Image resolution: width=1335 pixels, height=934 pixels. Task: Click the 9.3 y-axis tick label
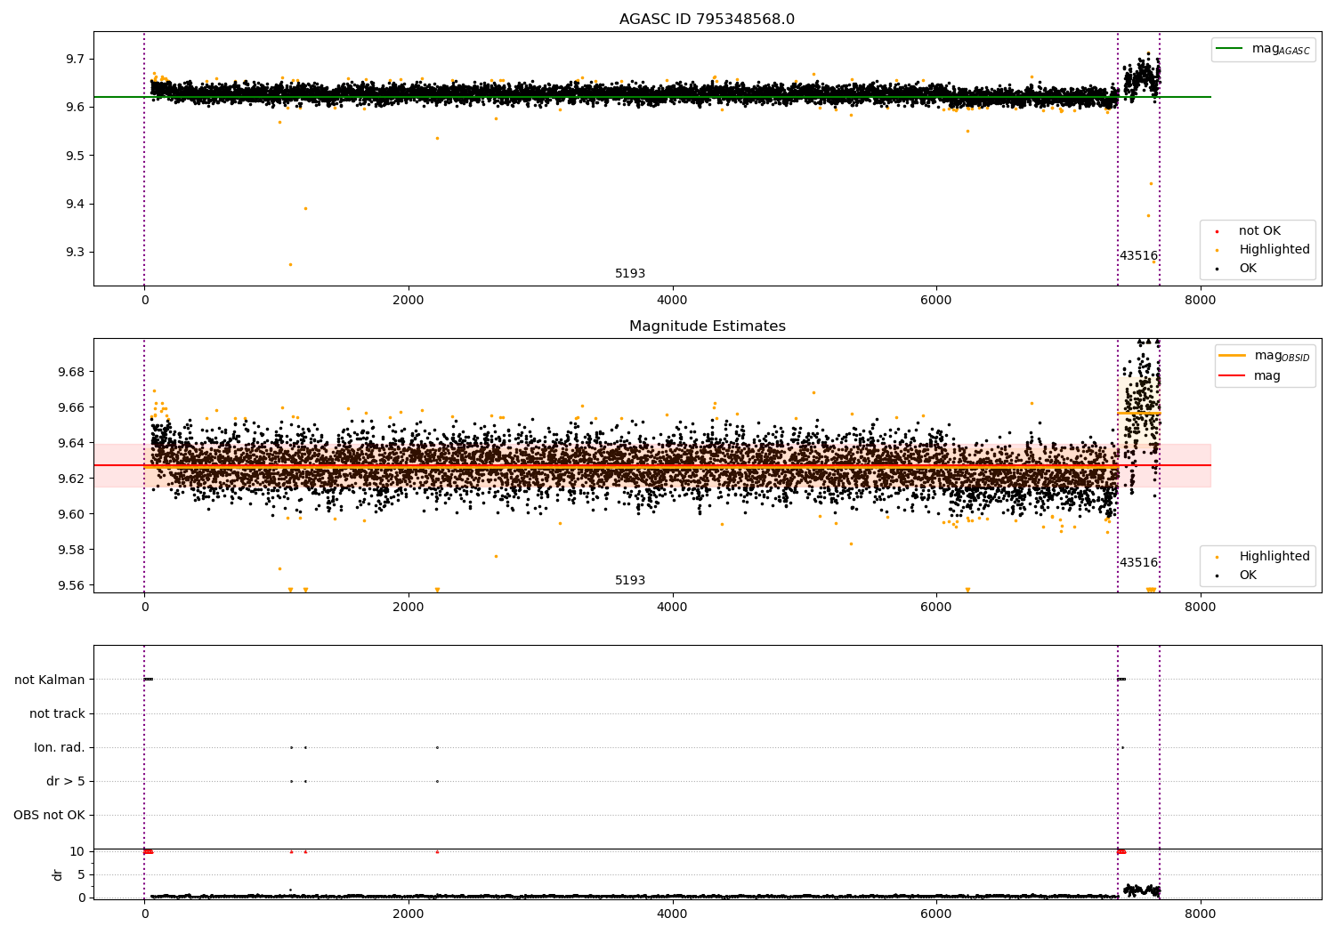[75, 252]
